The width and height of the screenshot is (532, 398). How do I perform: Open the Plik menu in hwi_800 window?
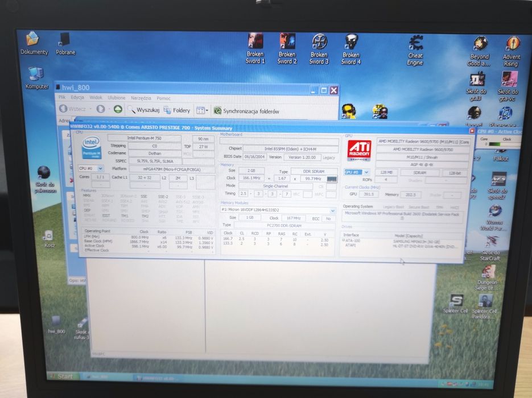tap(62, 97)
